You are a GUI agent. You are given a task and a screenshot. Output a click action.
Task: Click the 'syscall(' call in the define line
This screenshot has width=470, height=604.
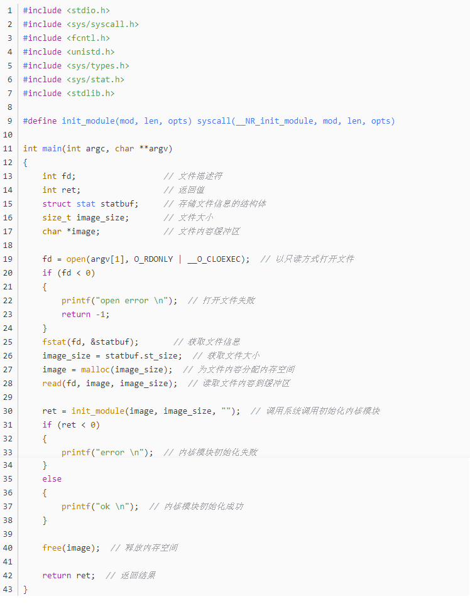(x=216, y=121)
